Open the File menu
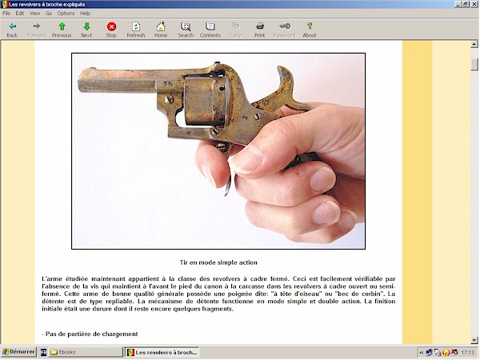480x360 pixels. pyautogui.click(x=6, y=13)
